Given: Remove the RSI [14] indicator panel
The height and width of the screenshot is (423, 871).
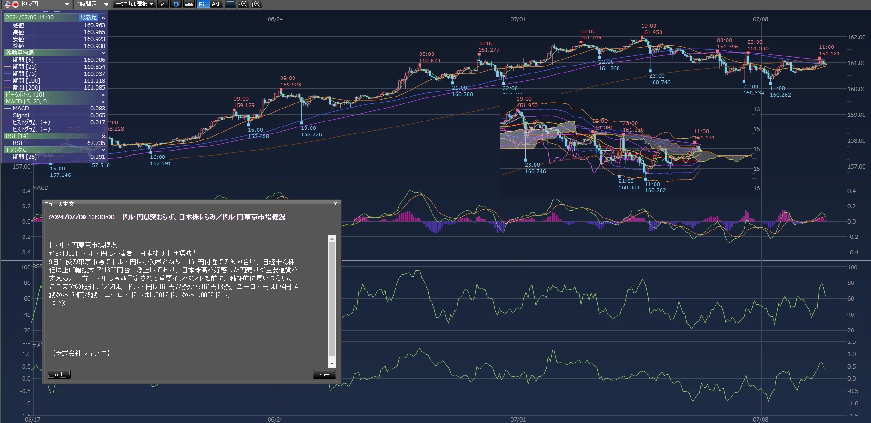Looking at the screenshot, I should pyautogui.click(x=103, y=136).
